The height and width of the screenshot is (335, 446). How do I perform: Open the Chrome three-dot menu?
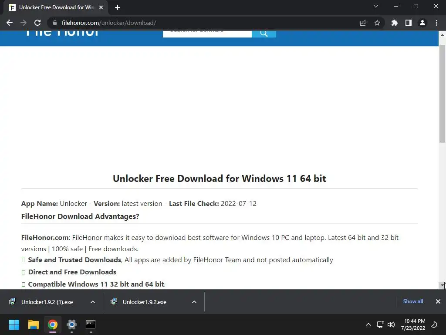(436, 23)
